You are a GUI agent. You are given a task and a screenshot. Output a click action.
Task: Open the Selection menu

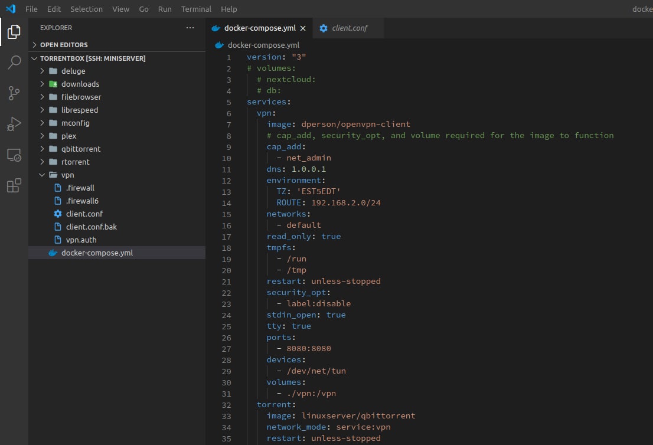point(86,9)
